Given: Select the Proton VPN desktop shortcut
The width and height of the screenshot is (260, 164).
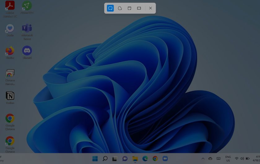Looking at the screenshot, I should pyautogui.click(x=27, y=6).
